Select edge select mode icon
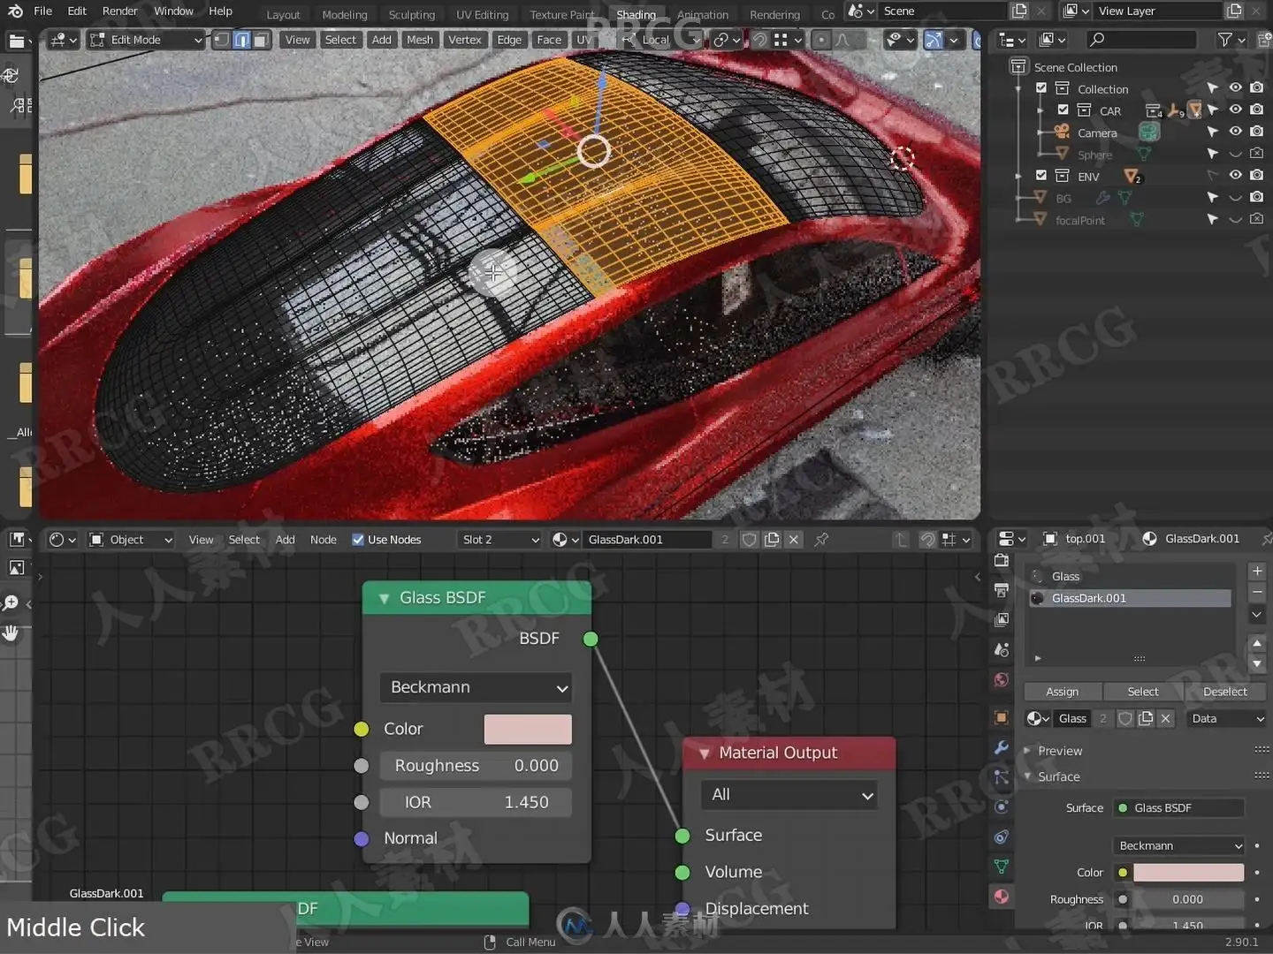The image size is (1273, 954). [241, 40]
